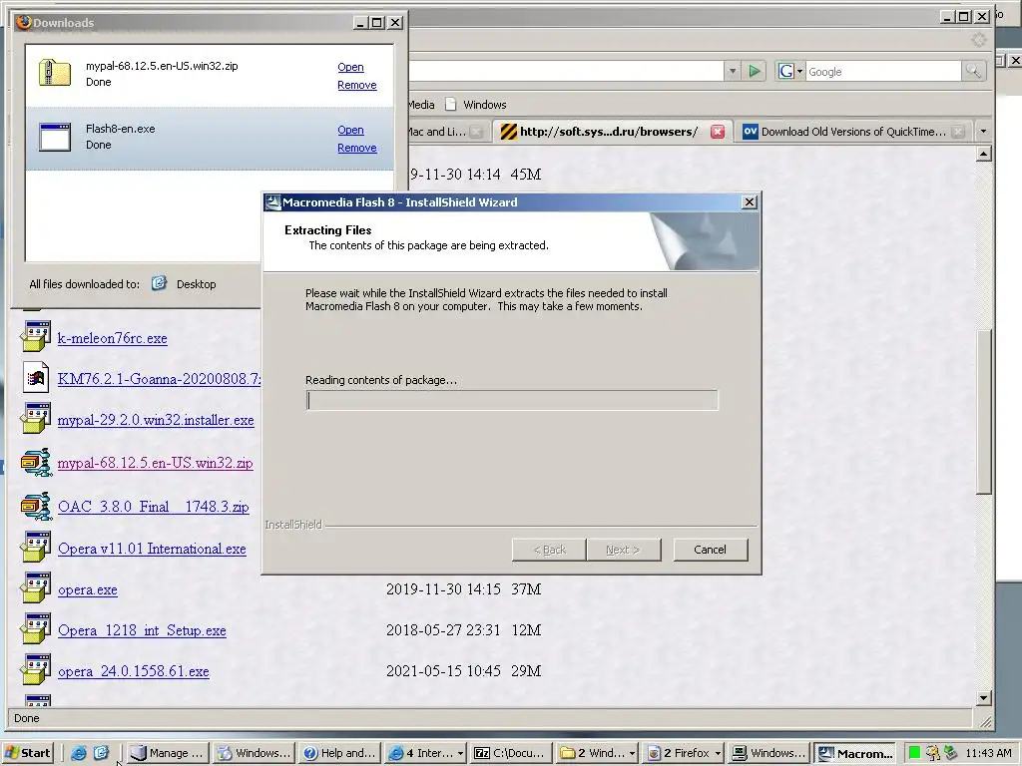Click the Firefox URL address field

(566, 71)
